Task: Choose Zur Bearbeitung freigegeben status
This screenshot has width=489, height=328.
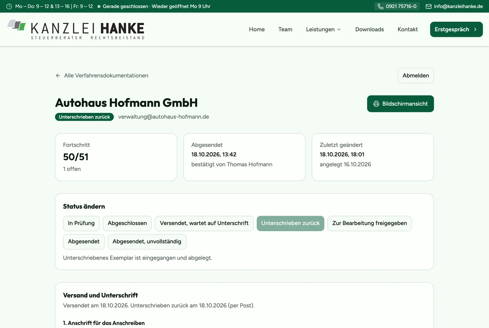Action: (370, 223)
